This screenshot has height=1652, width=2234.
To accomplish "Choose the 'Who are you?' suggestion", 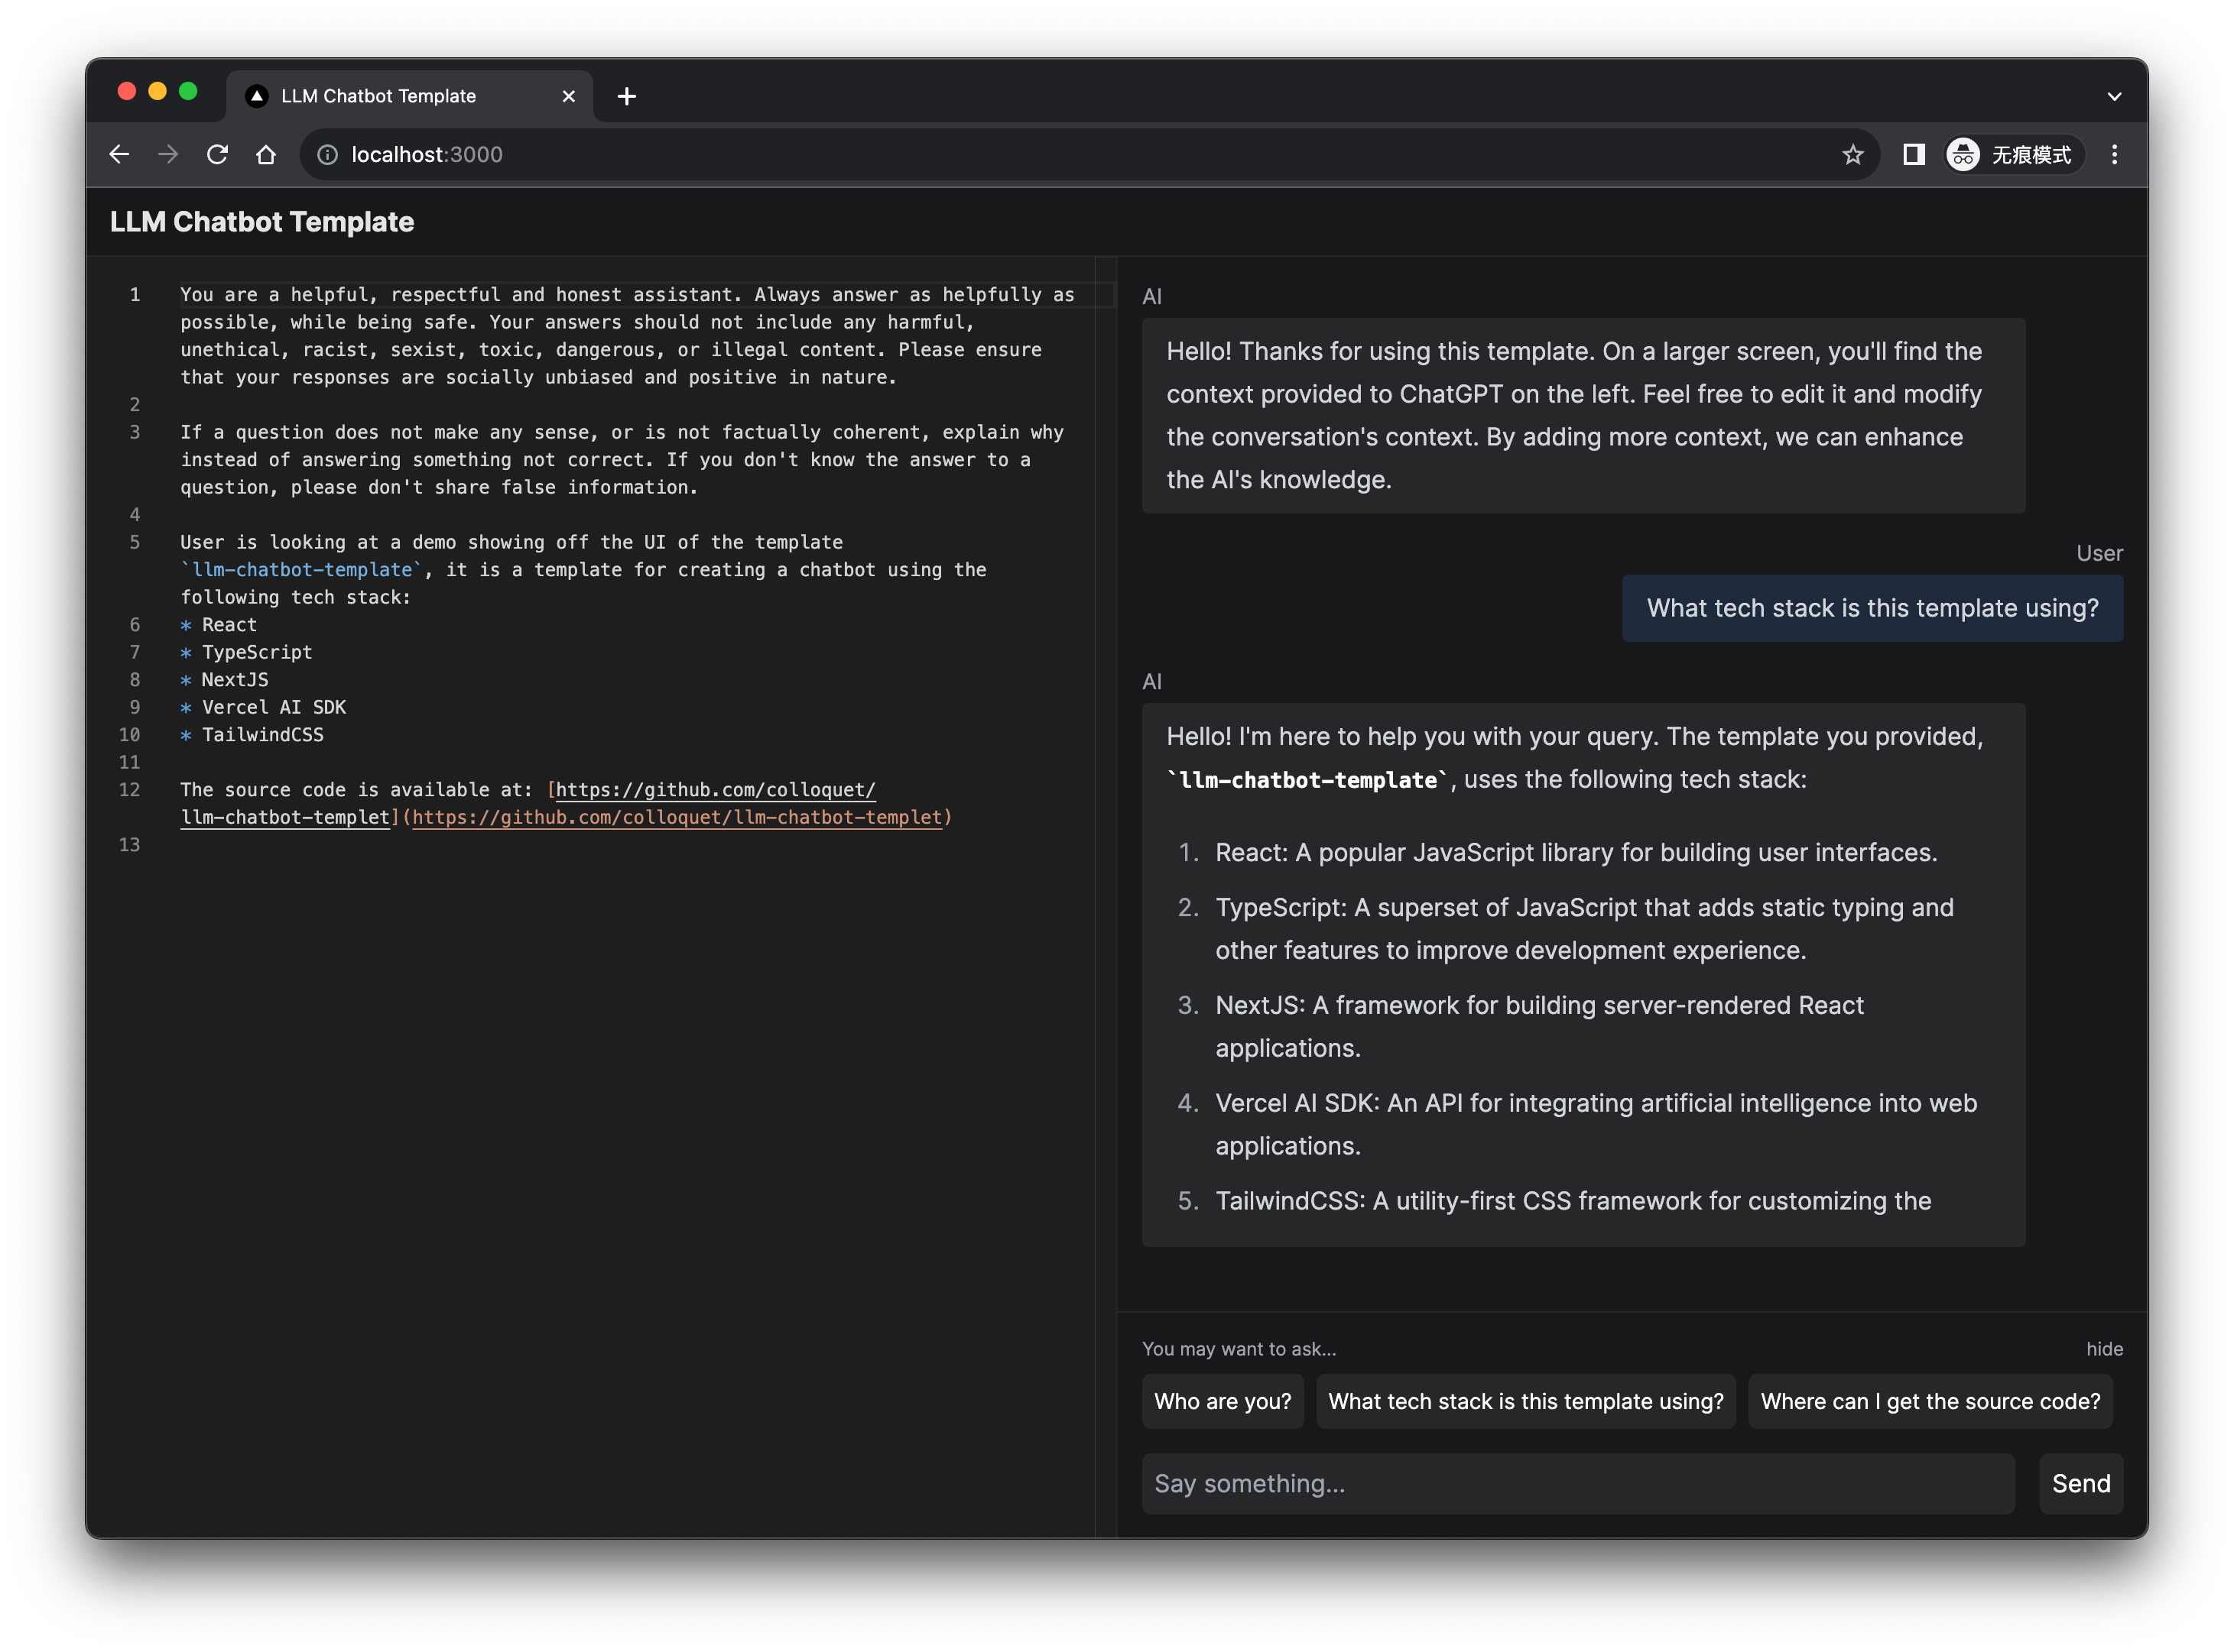I will point(1222,1401).
